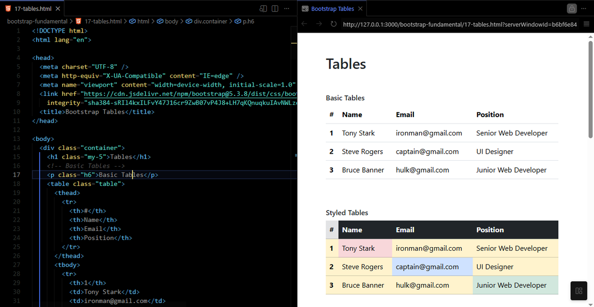Go forward in the preview browser
The image size is (594, 307).
pyautogui.click(x=319, y=24)
